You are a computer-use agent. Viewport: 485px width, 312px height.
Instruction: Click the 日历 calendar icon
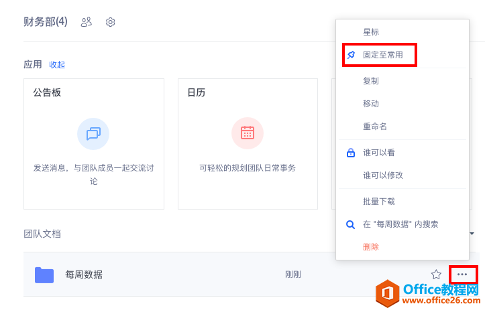coord(248,133)
